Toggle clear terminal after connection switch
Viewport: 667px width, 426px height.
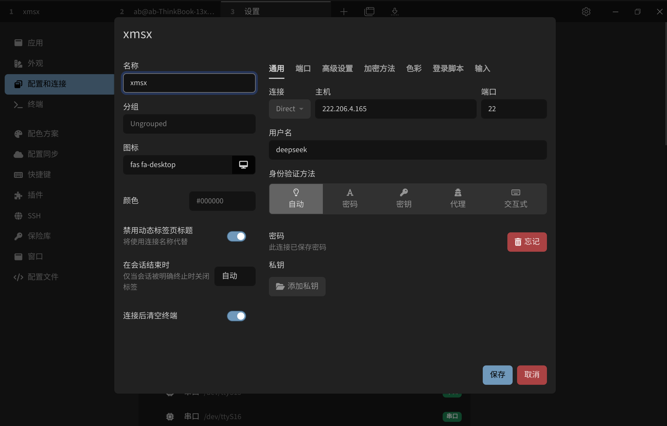pos(236,316)
